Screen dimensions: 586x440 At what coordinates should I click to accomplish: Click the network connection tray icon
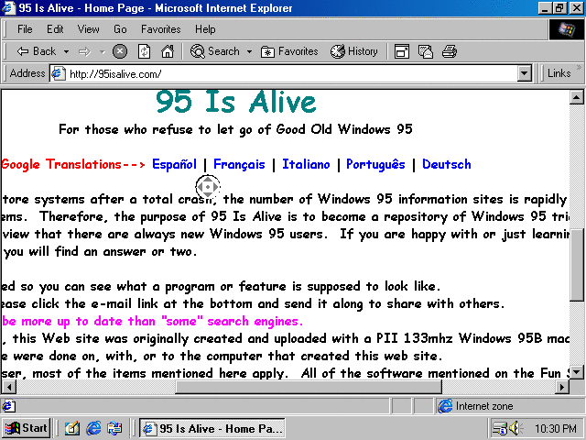coord(499,428)
